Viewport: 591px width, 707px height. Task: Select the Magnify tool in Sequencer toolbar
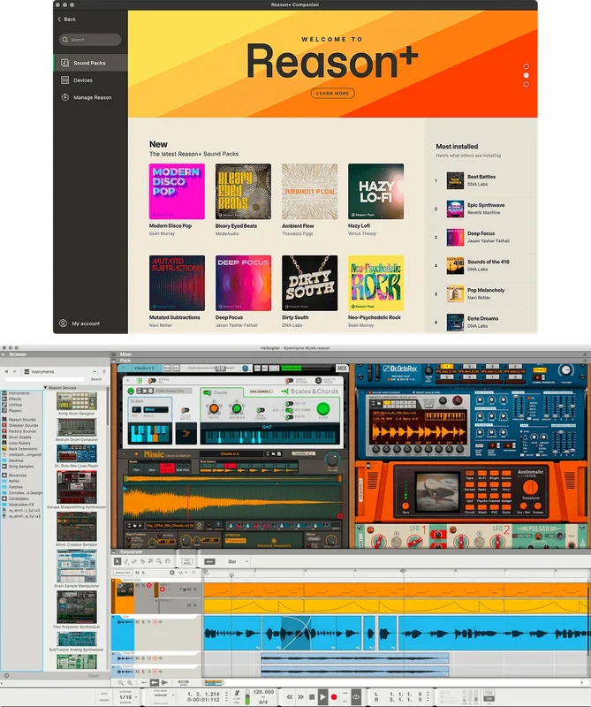point(159,561)
